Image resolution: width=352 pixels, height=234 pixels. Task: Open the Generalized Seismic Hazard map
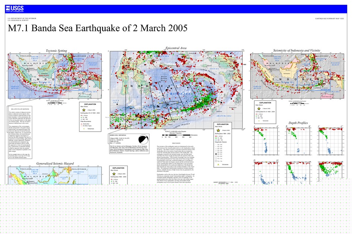point(55,176)
